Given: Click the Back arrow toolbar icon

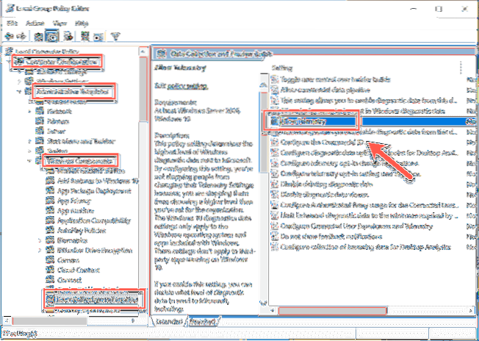Looking at the screenshot, I should pos(10,34).
